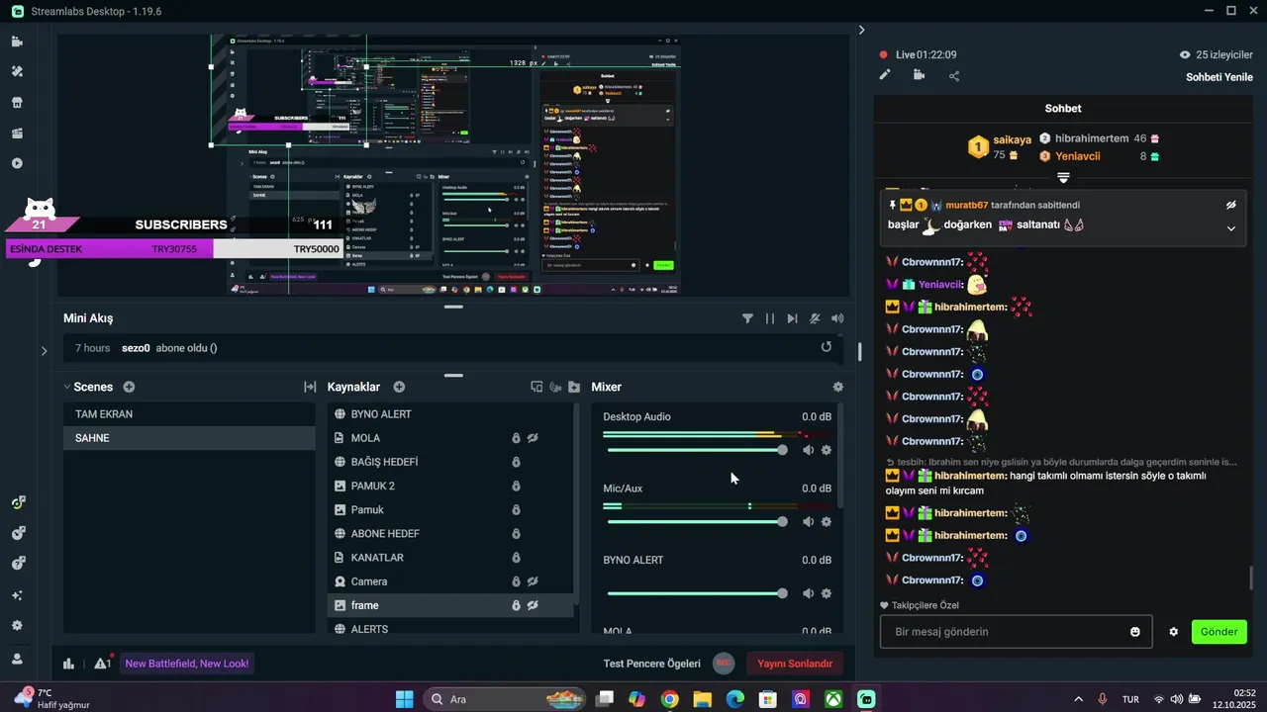The height and width of the screenshot is (712, 1267).
Task: Open New Battlefield, New Look! banner
Action: 187,664
